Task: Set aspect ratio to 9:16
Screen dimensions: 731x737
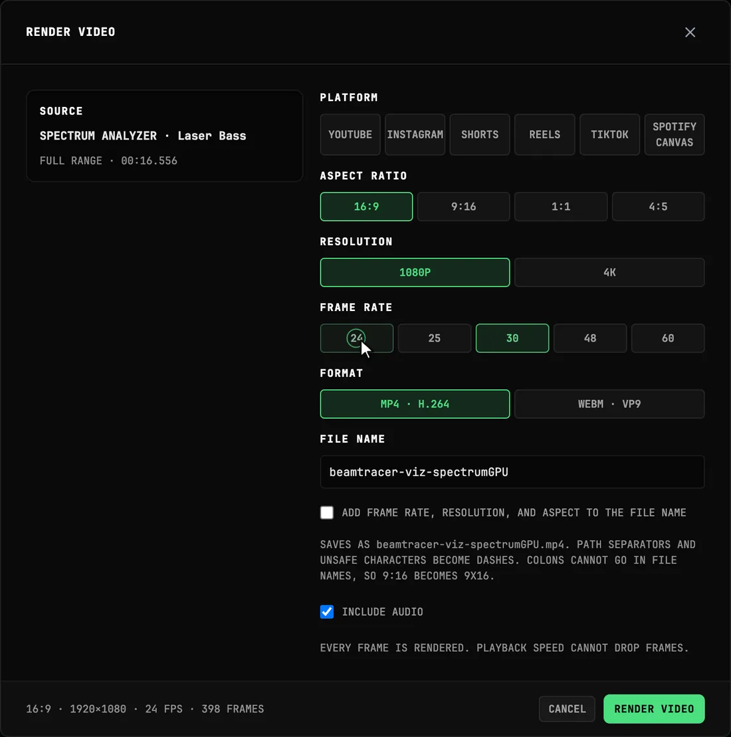Action: [x=463, y=206]
